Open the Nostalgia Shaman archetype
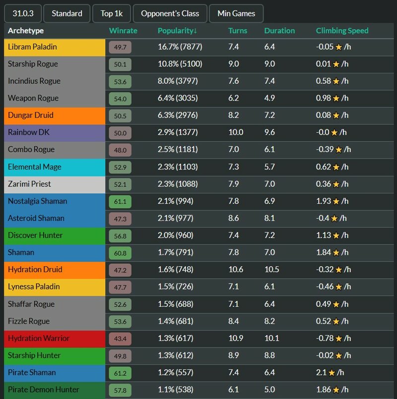 pyautogui.click(x=55, y=202)
